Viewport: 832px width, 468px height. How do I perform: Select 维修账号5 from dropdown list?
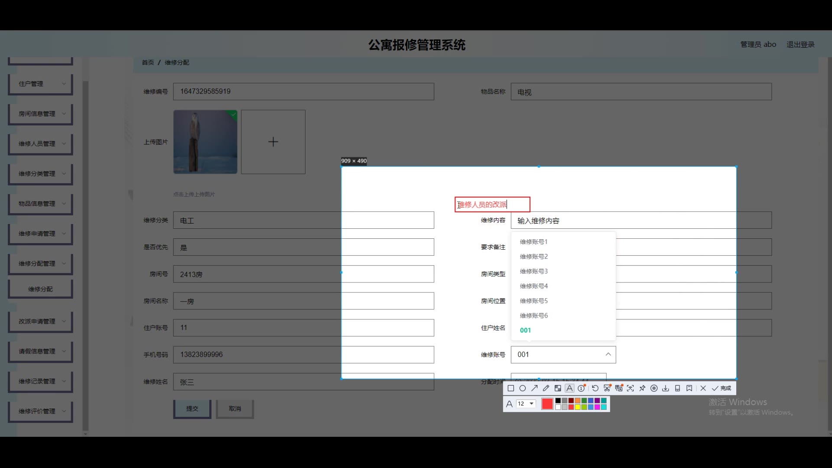(563, 301)
